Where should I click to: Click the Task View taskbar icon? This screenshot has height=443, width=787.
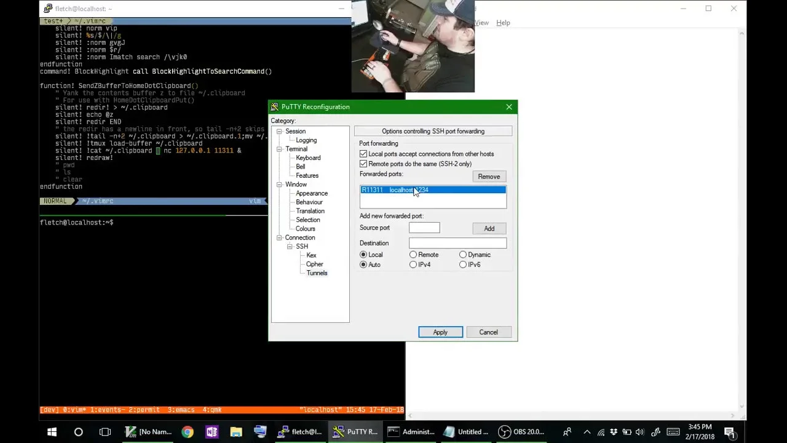click(x=105, y=432)
